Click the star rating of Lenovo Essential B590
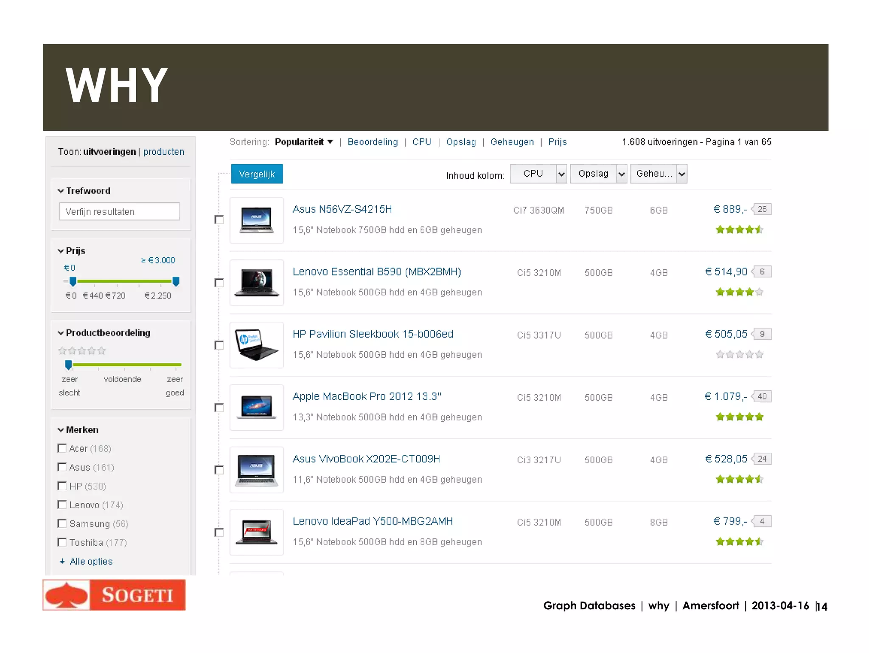 739,292
